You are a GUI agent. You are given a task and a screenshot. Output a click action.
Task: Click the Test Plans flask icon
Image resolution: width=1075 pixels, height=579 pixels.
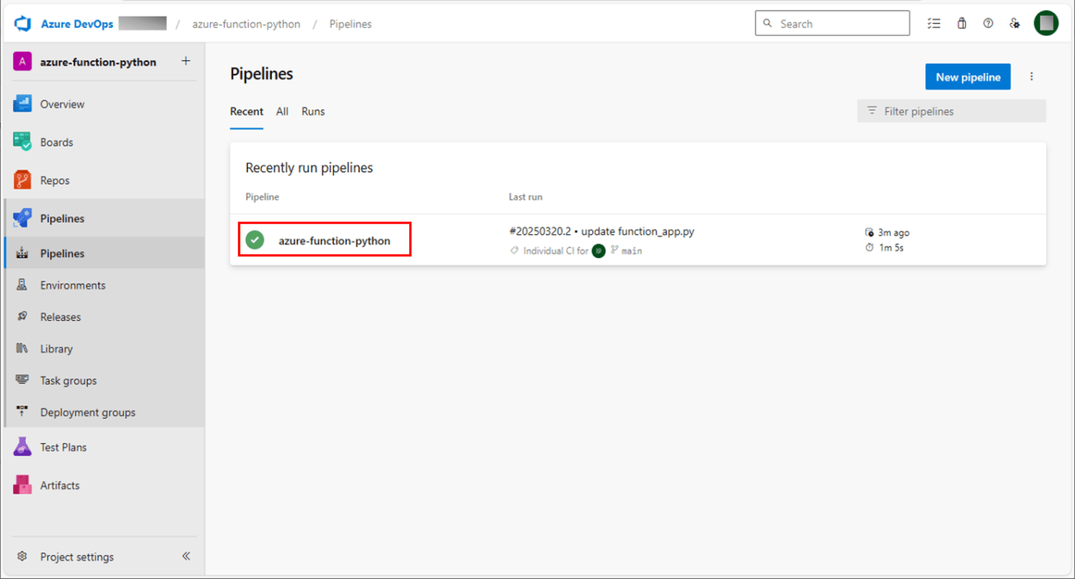pyautogui.click(x=22, y=447)
